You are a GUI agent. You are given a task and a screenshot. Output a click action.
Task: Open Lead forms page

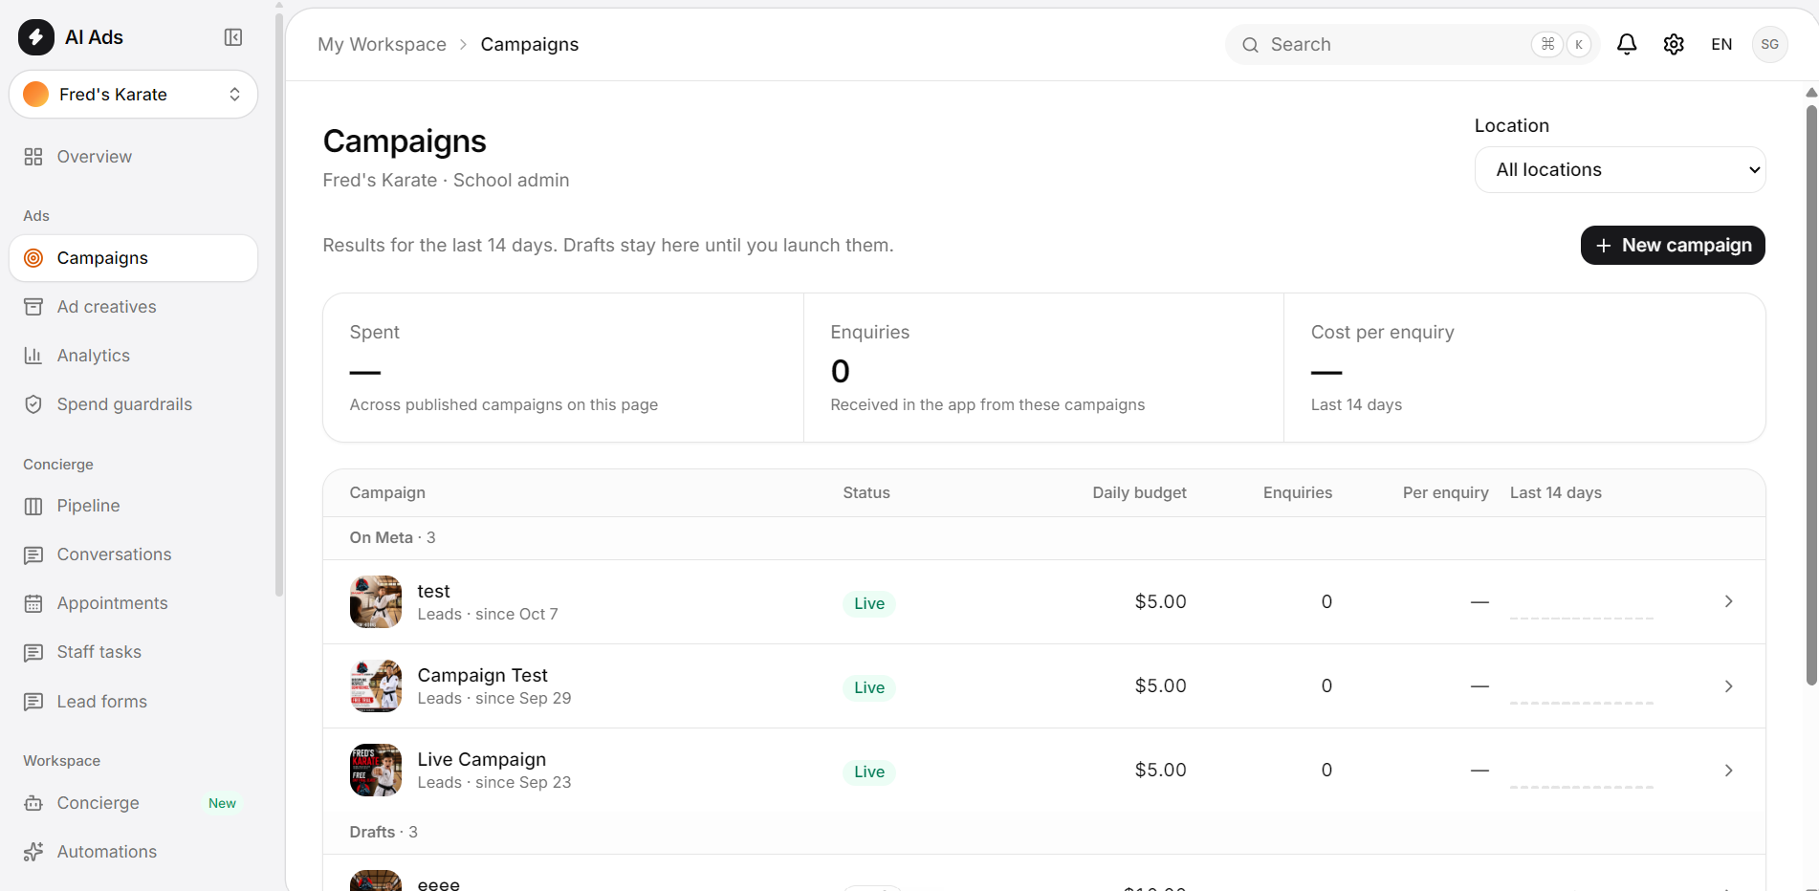tap(133, 702)
